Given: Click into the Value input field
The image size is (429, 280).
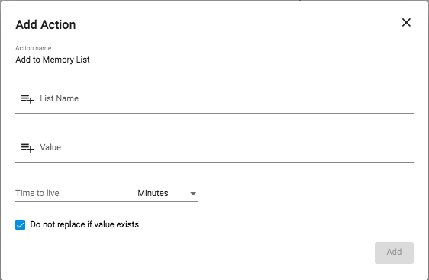Looking at the screenshot, I should pos(214,148).
